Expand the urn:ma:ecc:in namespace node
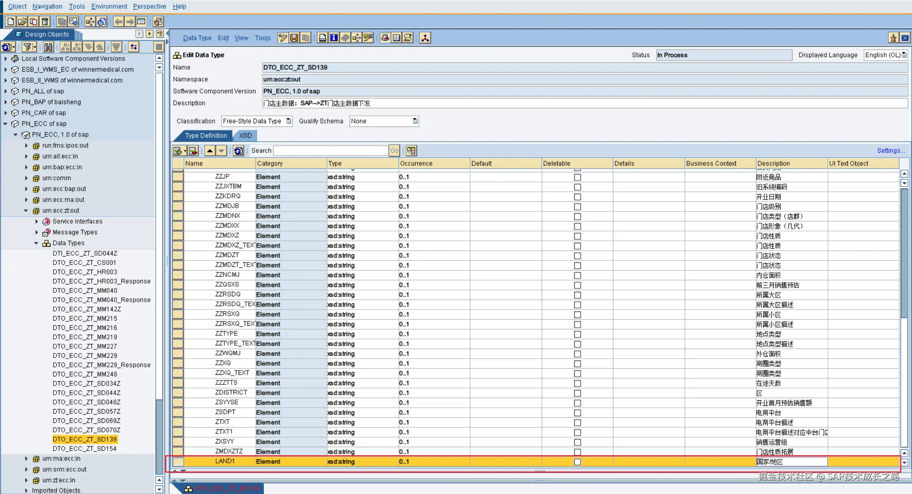912x494 pixels. coord(26,459)
